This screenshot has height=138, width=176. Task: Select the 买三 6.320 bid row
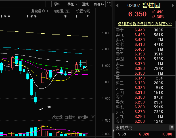point(145,88)
